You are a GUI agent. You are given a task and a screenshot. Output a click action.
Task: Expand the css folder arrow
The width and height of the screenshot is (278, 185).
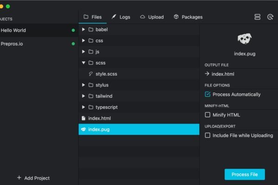83,40
